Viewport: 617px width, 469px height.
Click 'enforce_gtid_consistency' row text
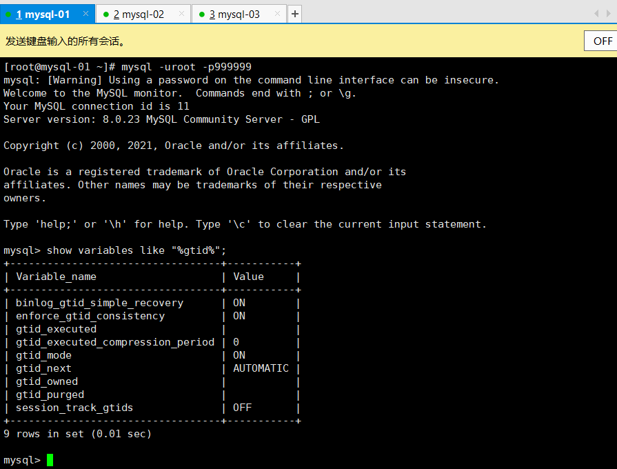tap(90, 316)
